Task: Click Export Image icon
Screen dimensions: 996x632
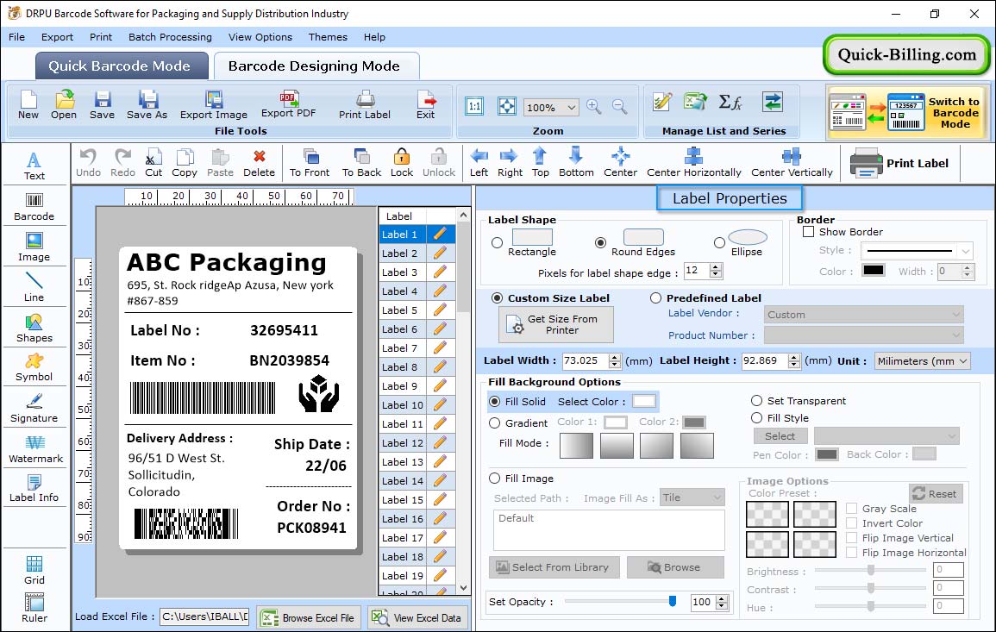Action: (x=214, y=105)
